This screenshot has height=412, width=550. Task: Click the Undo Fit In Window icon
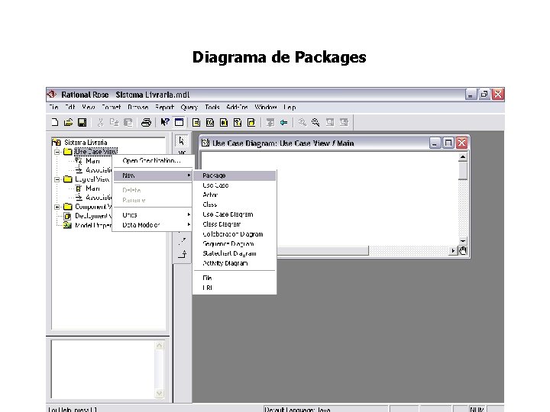[x=344, y=122]
